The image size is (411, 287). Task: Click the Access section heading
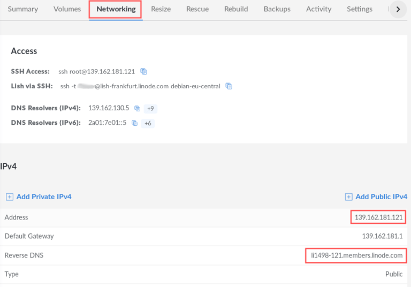click(24, 51)
